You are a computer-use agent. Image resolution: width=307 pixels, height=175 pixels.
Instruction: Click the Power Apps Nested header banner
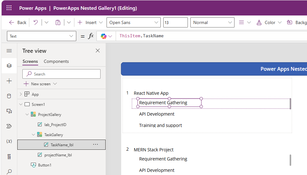coord(214,69)
